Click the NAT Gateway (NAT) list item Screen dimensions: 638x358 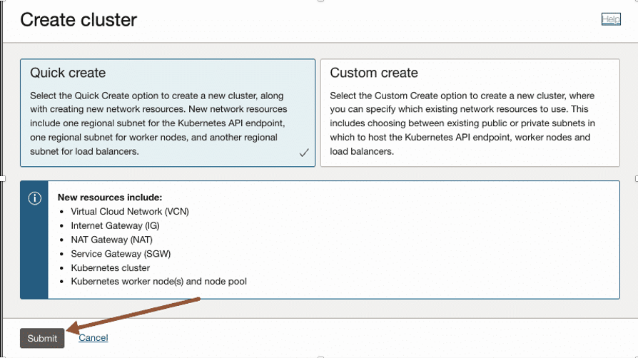111,240
